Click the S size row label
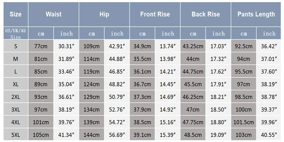Screen dimensions: 284x142 (x=16, y=46)
